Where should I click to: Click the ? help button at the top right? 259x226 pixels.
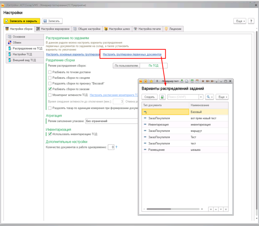[x=251, y=21]
